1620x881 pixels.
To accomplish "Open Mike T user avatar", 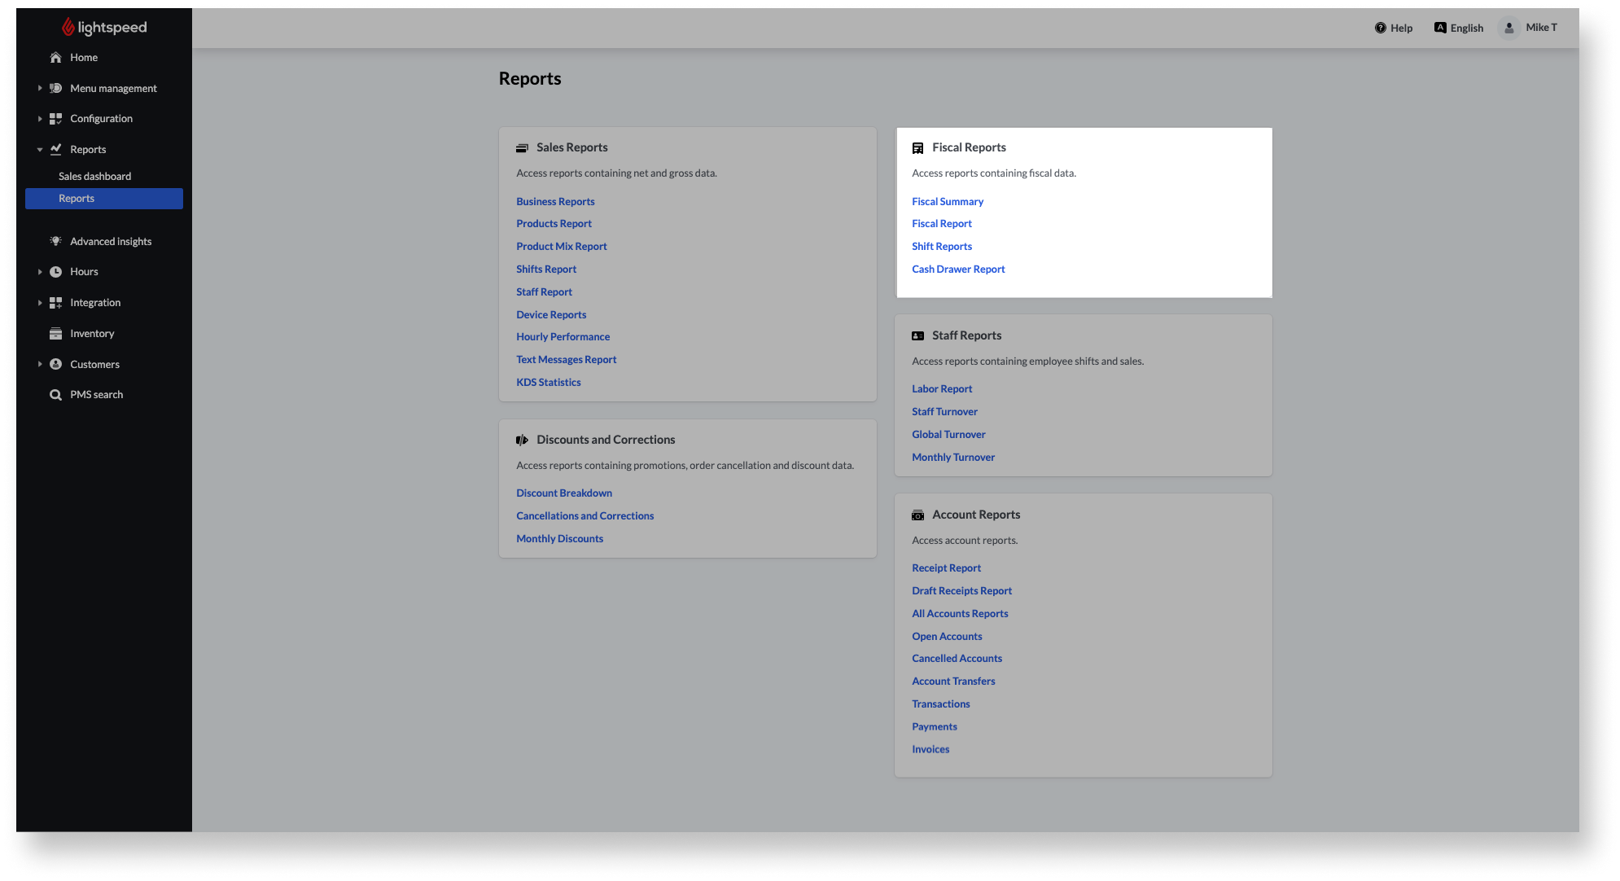I will coord(1508,28).
